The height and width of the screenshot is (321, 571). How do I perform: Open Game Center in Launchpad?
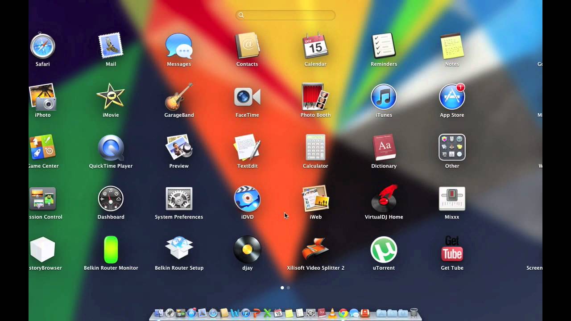coord(42,148)
